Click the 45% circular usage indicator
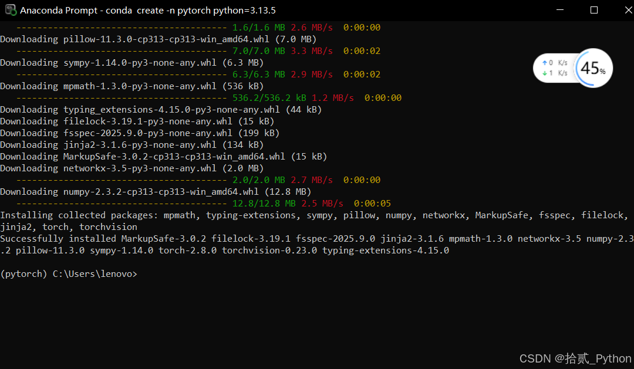634x369 pixels. pyautogui.click(x=593, y=68)
